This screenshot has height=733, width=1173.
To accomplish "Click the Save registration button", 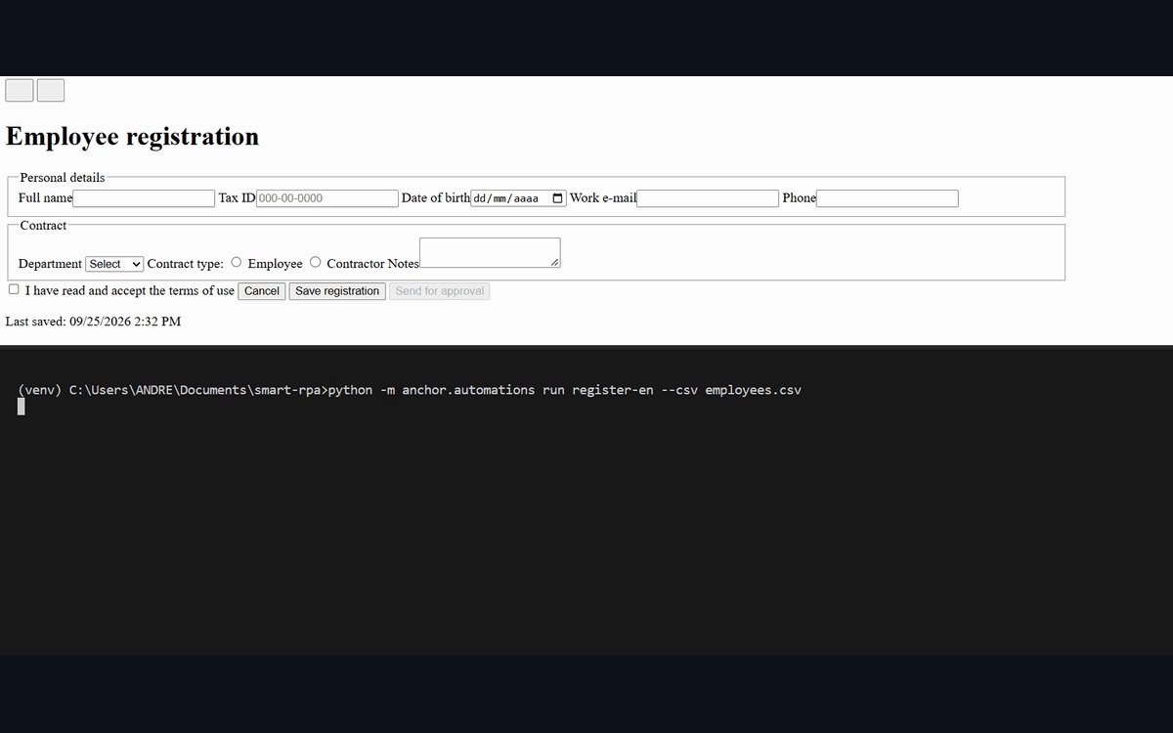I will coord(337,291).
